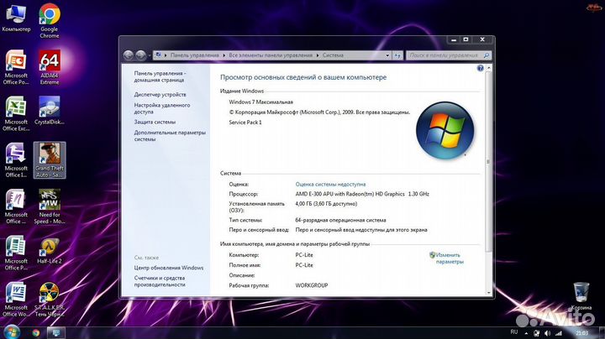The height and width of the screenshot is (339, 605).
Task: Click Система breadcrumb segment
Action: coord(333,55)
